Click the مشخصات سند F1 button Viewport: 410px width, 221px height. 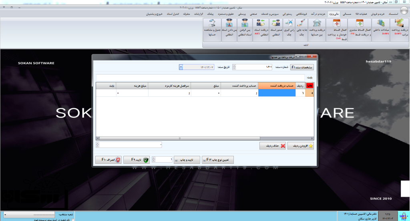pyautogui.click(x=302, y=67)
